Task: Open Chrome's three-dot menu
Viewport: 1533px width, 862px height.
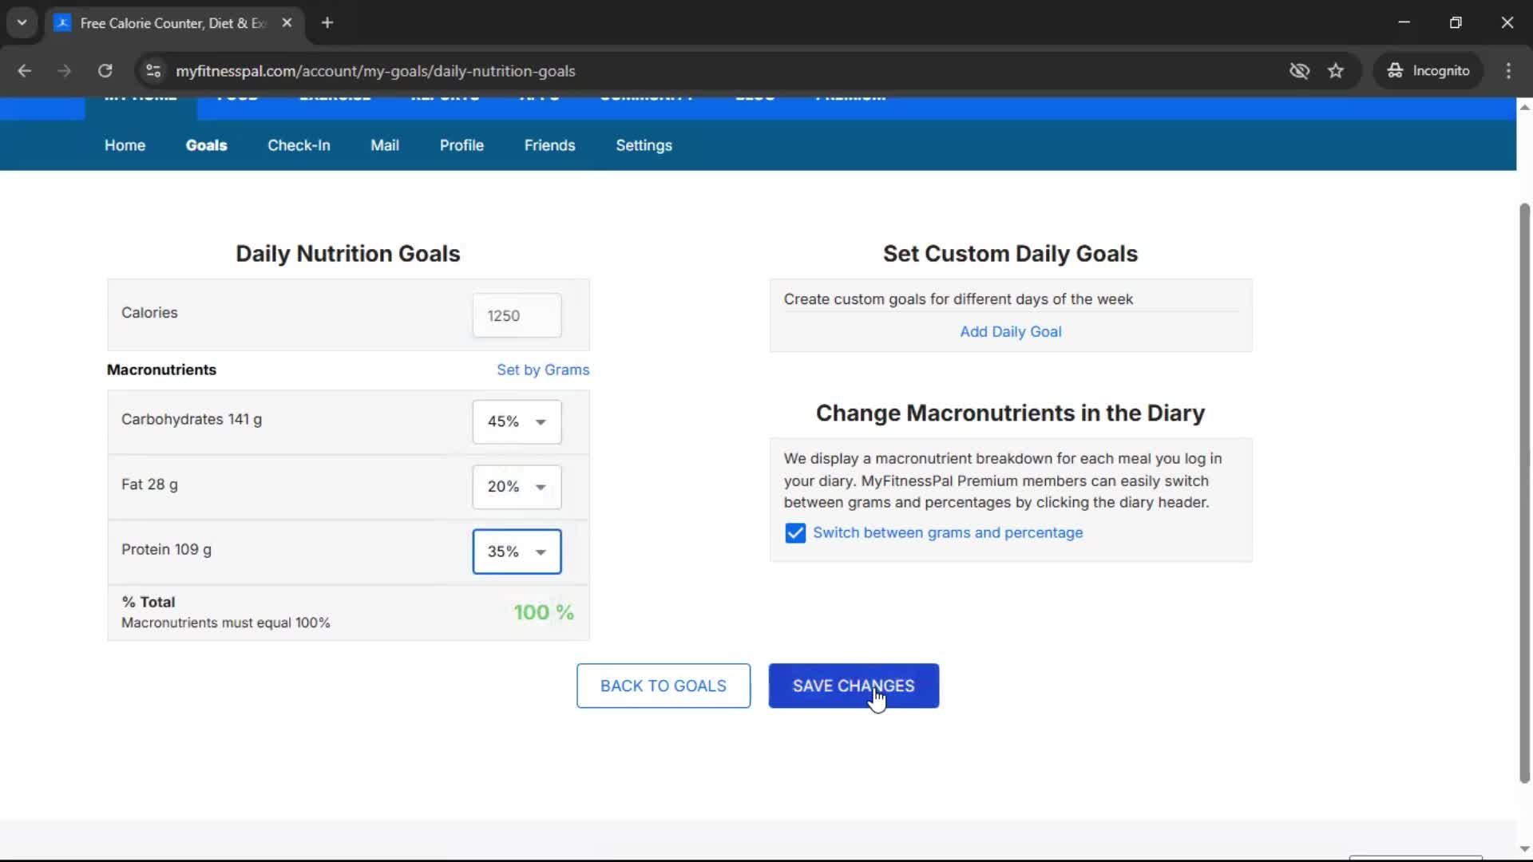Action: pos(1508,71)
